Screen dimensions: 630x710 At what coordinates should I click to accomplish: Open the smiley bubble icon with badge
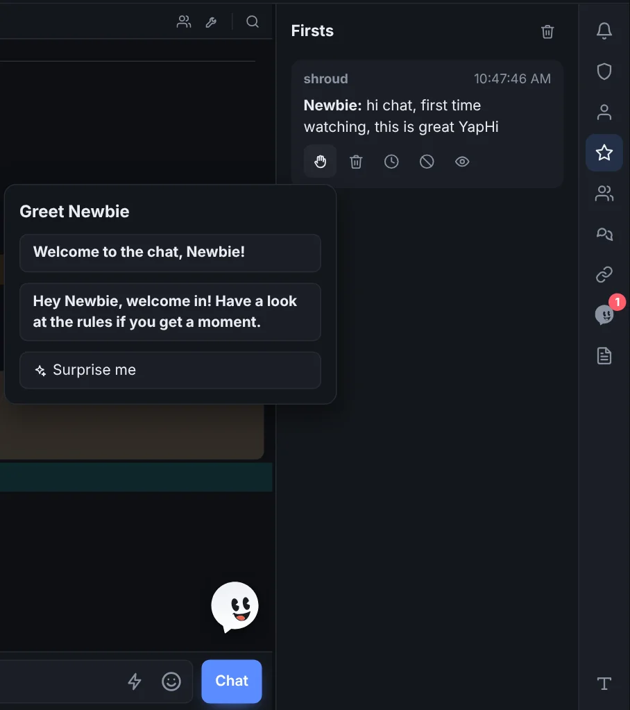(x=604, y=314)
